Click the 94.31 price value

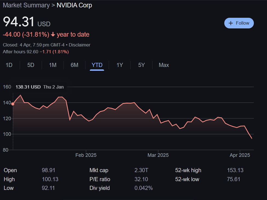pos(19,22)
